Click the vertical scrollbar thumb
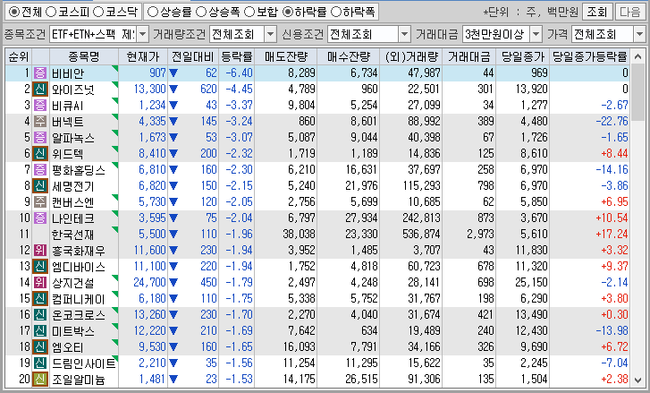650x393 pixels. pos(637,92)
